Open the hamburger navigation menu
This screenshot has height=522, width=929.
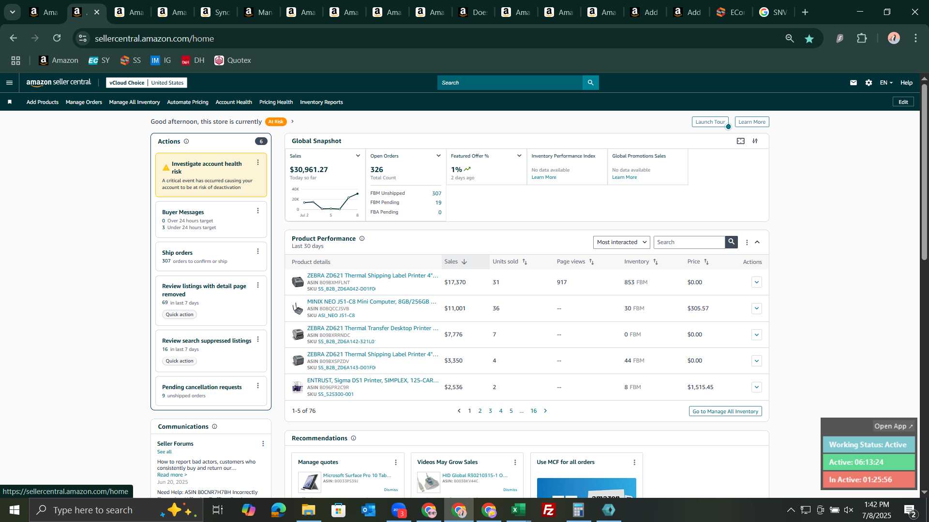tap(9, 83)
